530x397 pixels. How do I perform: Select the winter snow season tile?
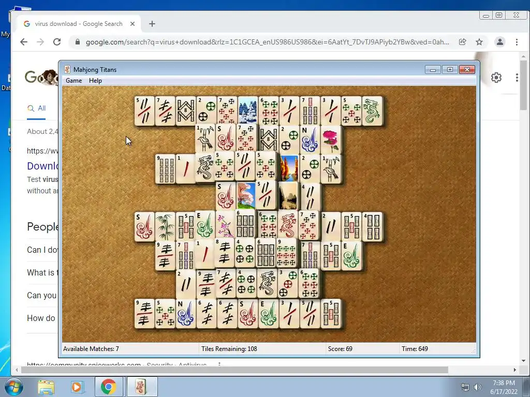point(248,111)
